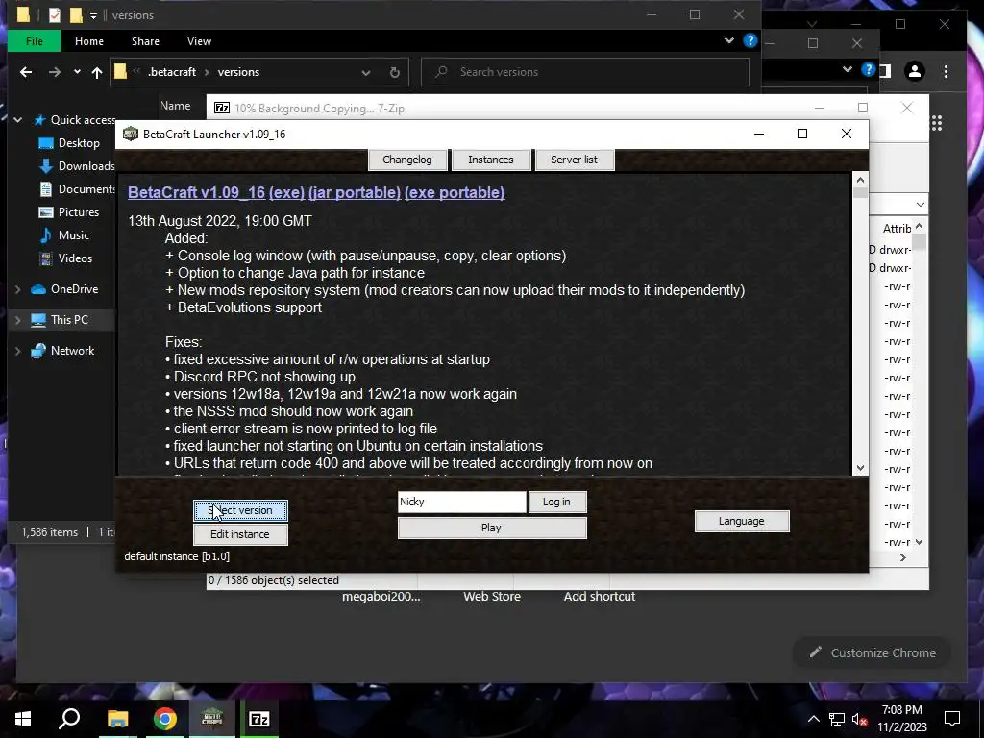
Task: Open the recent locations dropdown in File Explorer
Action: pyautogui.click(x=77, y=72)
